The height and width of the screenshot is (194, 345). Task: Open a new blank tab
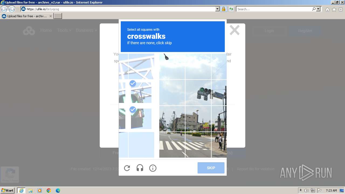(x=58, y=16)
